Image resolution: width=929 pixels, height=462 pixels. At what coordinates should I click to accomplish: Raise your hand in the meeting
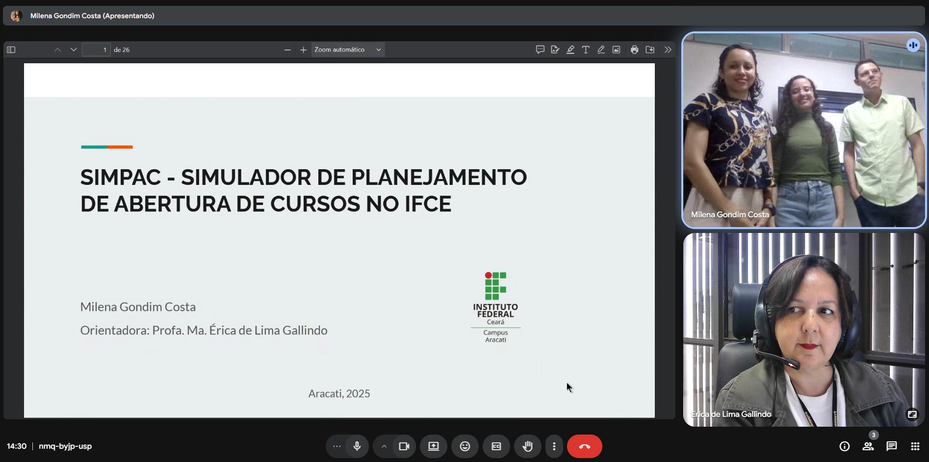tap(528, 446)
